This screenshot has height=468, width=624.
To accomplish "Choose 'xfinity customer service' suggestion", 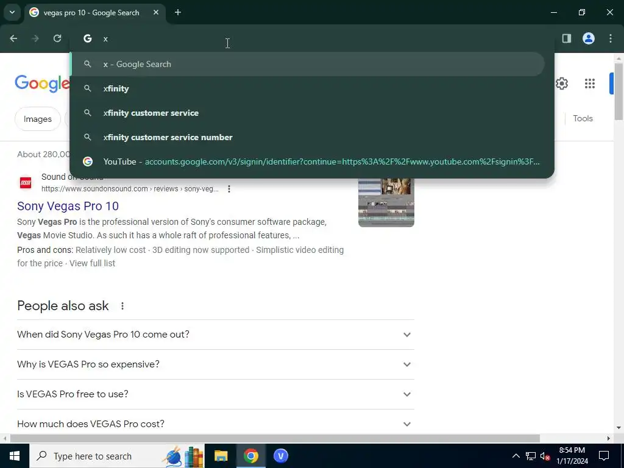I will [x=307, y=113].
